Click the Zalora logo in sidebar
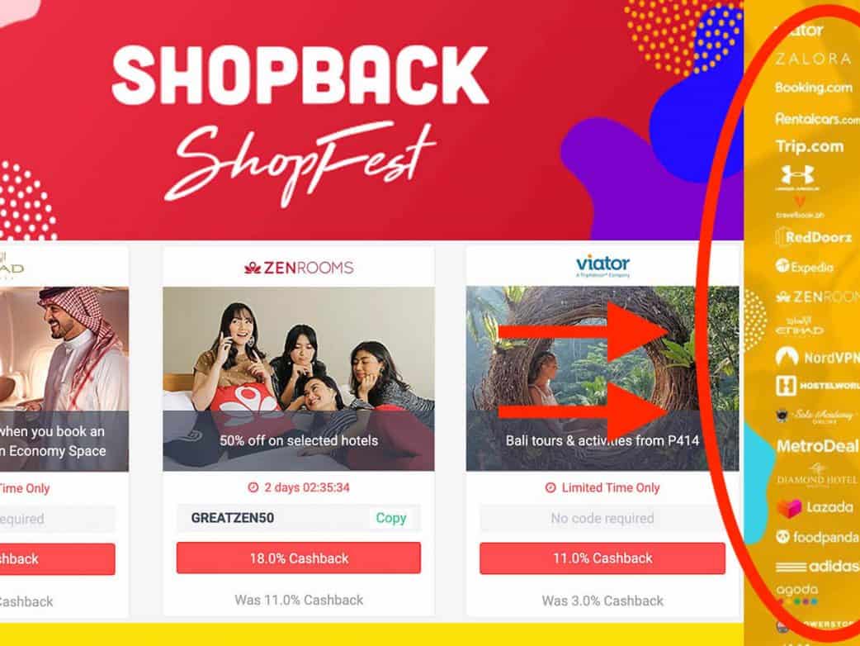The width and height of the screenshot is (860, 646). point(813,59)
